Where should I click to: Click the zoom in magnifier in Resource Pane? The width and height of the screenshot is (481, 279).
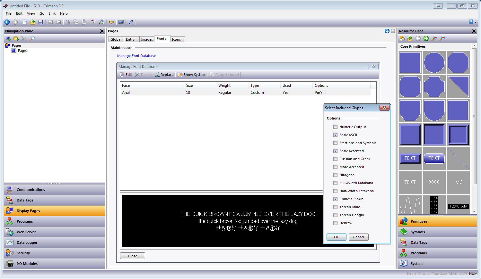point(434,38)
